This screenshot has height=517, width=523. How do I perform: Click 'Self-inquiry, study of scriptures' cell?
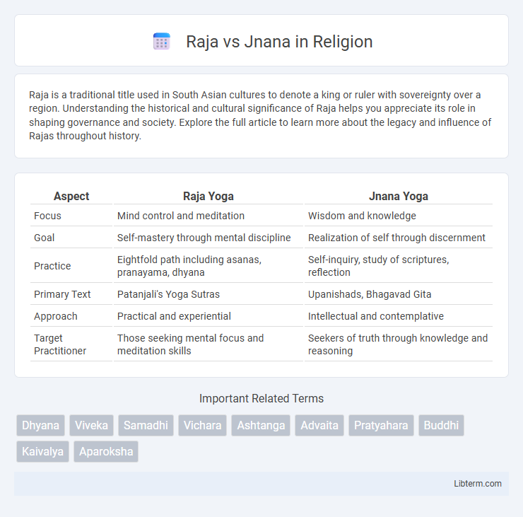pyautogui.click(x=399, y=266)
